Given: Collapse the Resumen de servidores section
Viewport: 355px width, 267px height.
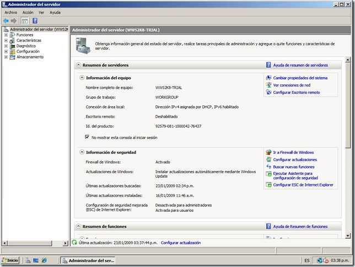Looking at the screenshot, I should [x=78, y=65].
